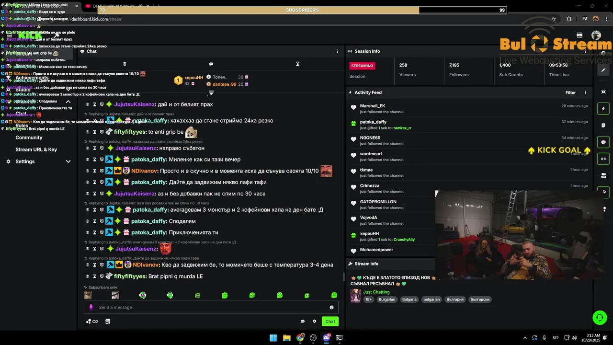Click the pencil edit icon in right sidebar
The width and height of the screenshot is (613, 345).
604,70
